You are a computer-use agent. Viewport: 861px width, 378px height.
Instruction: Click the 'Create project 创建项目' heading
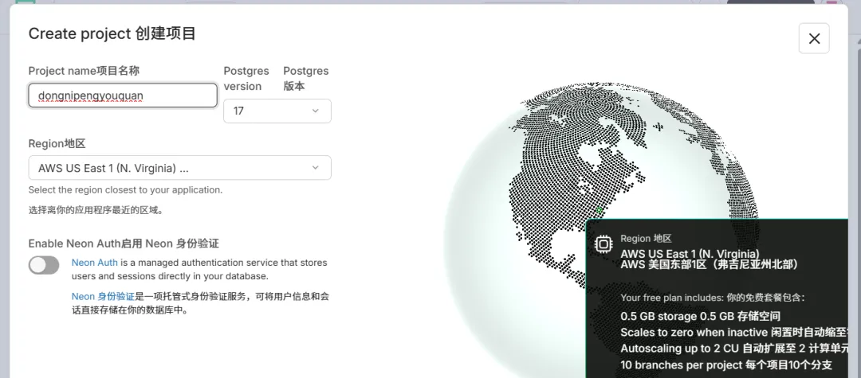point(112,33)
